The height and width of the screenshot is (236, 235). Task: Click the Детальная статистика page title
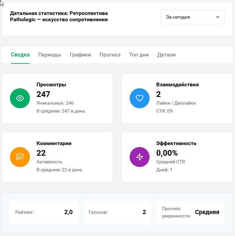point(59,17)
